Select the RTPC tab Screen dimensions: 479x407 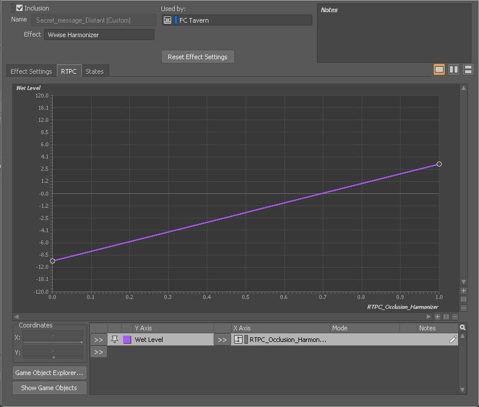click(x=69, y=71)
